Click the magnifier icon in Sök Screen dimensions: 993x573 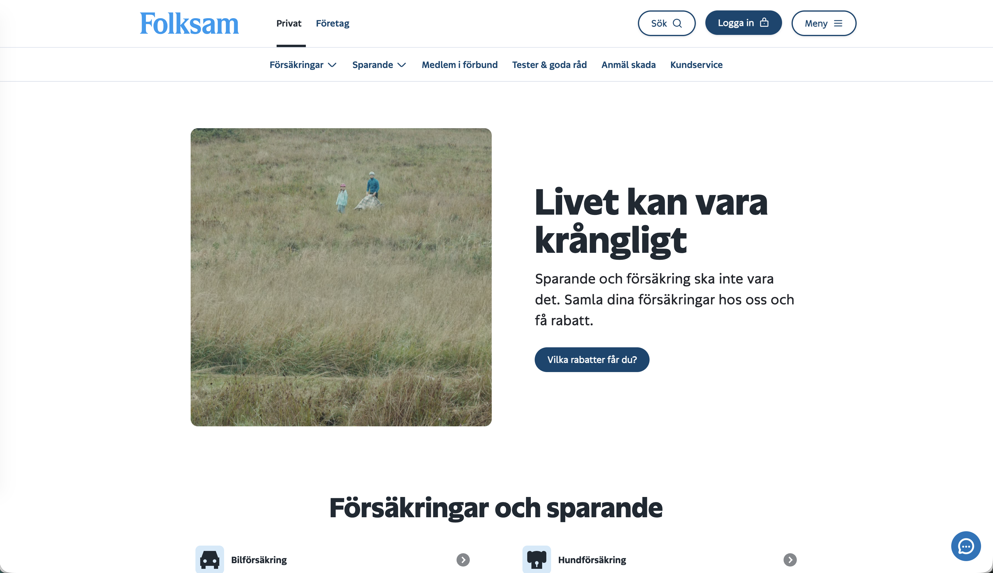click(677, 23)
